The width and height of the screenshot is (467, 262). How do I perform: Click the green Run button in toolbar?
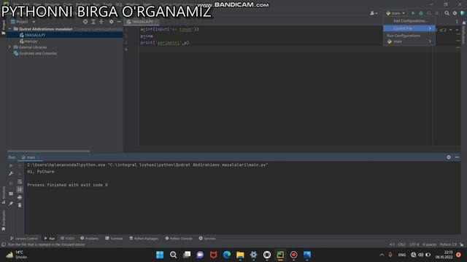[413, 13]
